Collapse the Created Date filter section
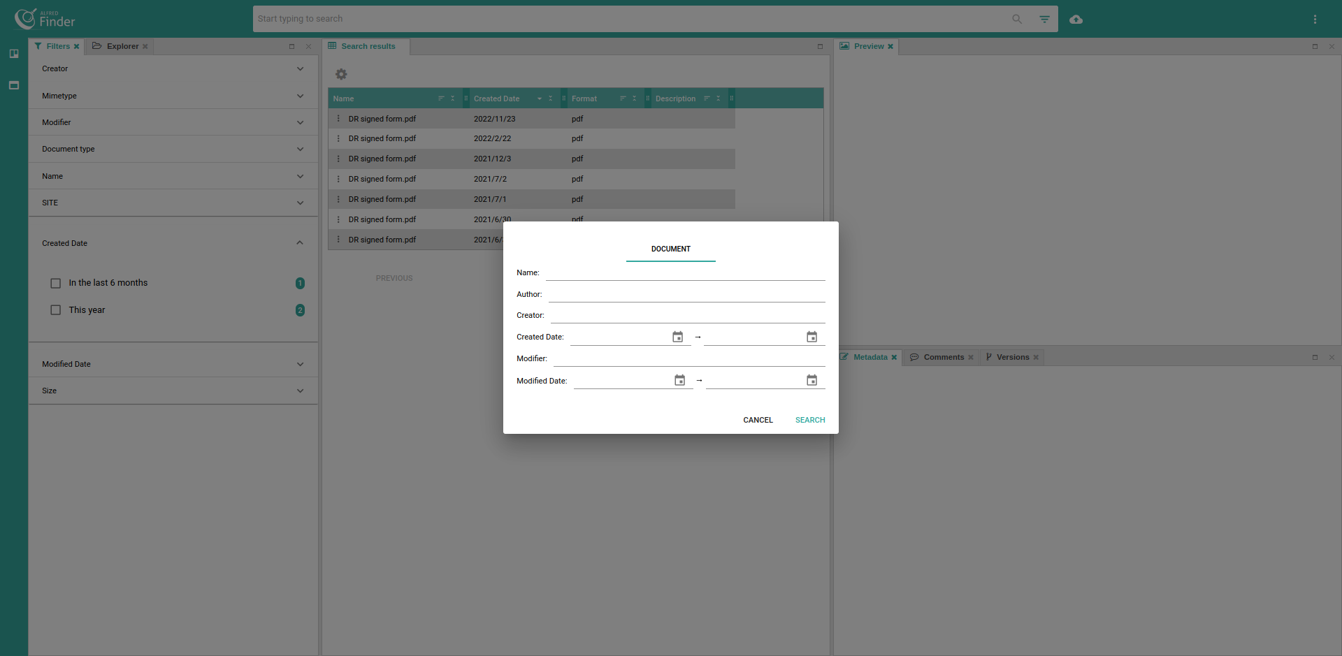Screen dimensions: 1342x656 [300, 242]
